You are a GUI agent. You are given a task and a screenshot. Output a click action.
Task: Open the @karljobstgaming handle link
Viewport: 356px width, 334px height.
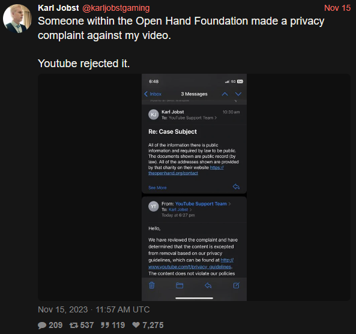tap(116, 8)
